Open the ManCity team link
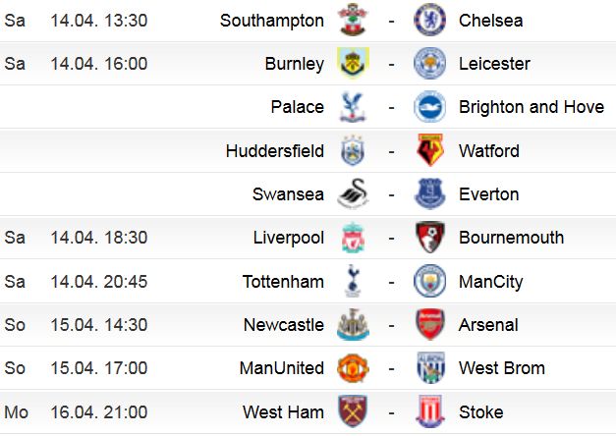The height and width of the screenshot is (436, 616). 490,282
